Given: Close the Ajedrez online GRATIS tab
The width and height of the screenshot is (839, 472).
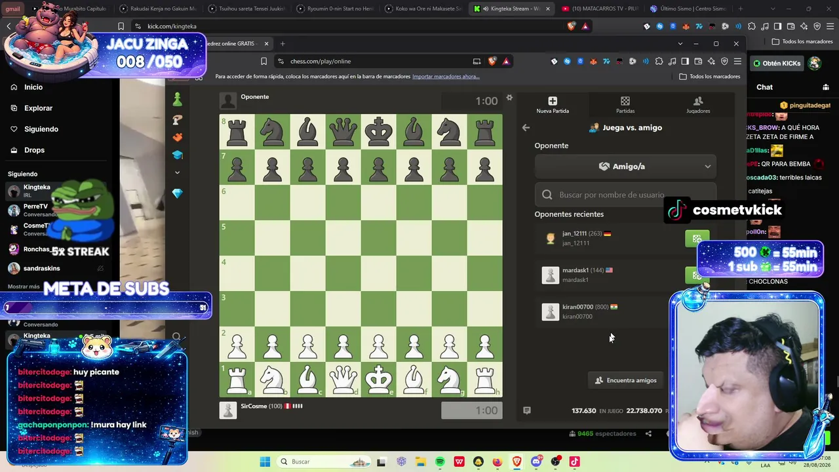Looking at the screenshot, I should point(266,44).
